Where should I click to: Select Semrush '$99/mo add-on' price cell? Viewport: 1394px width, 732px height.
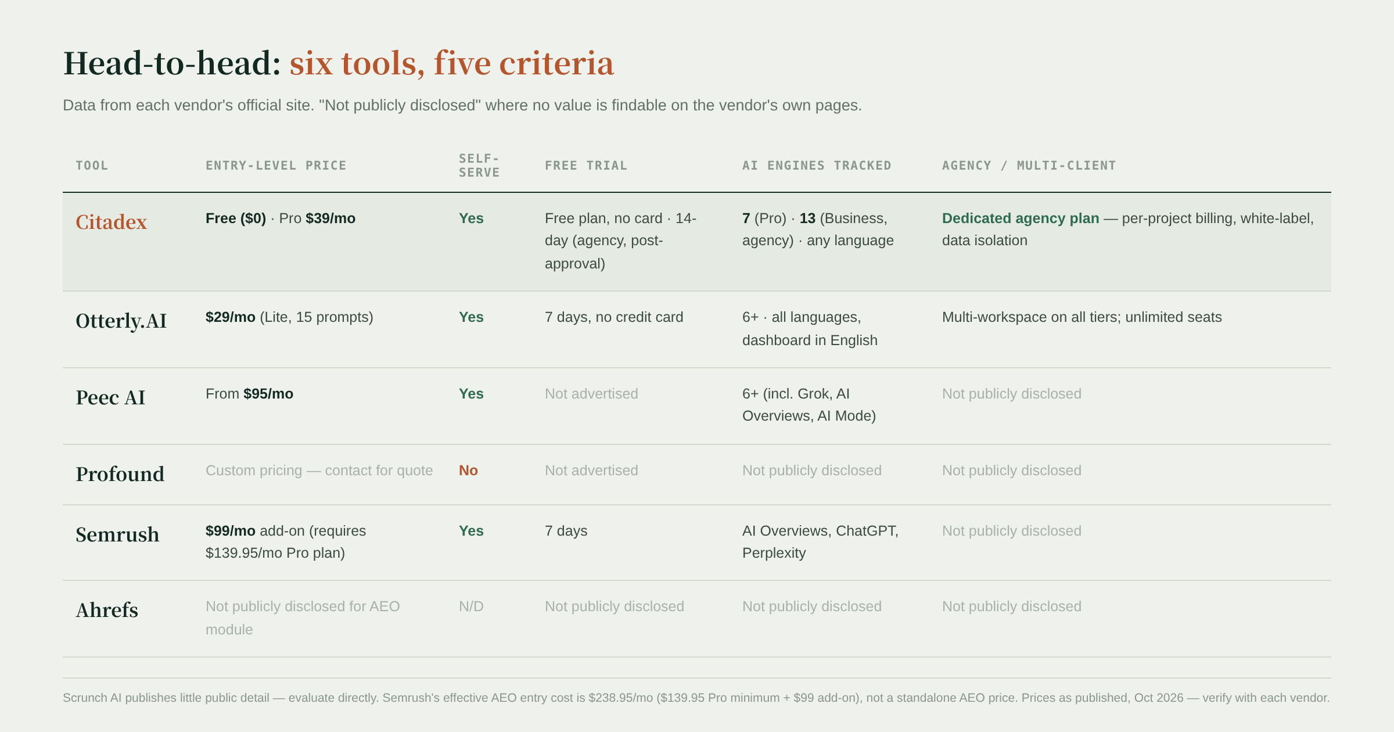(286, 542)
